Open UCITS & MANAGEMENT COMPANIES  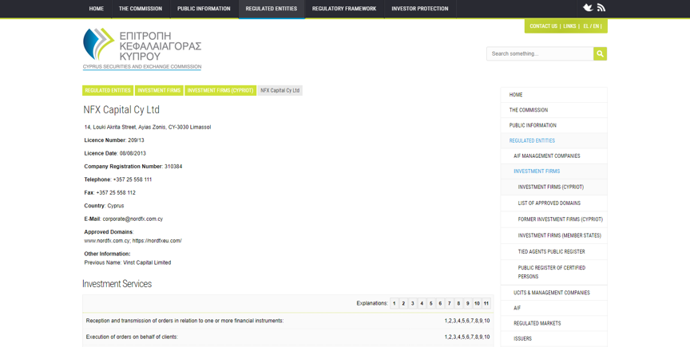[x=554, y=293]
